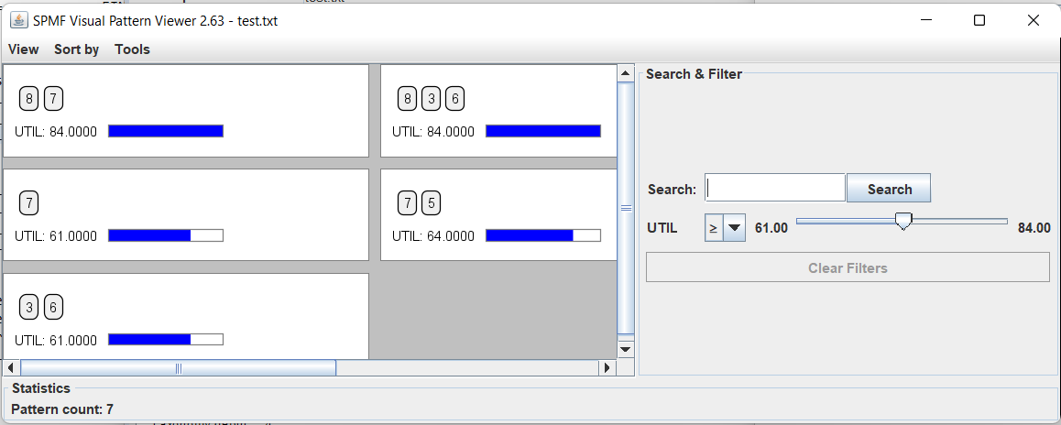Click the horizontal scrollbar right arrow
The height and width of the screenshot is (425, 1061).
pyautogui.click(x=607, y=367)
